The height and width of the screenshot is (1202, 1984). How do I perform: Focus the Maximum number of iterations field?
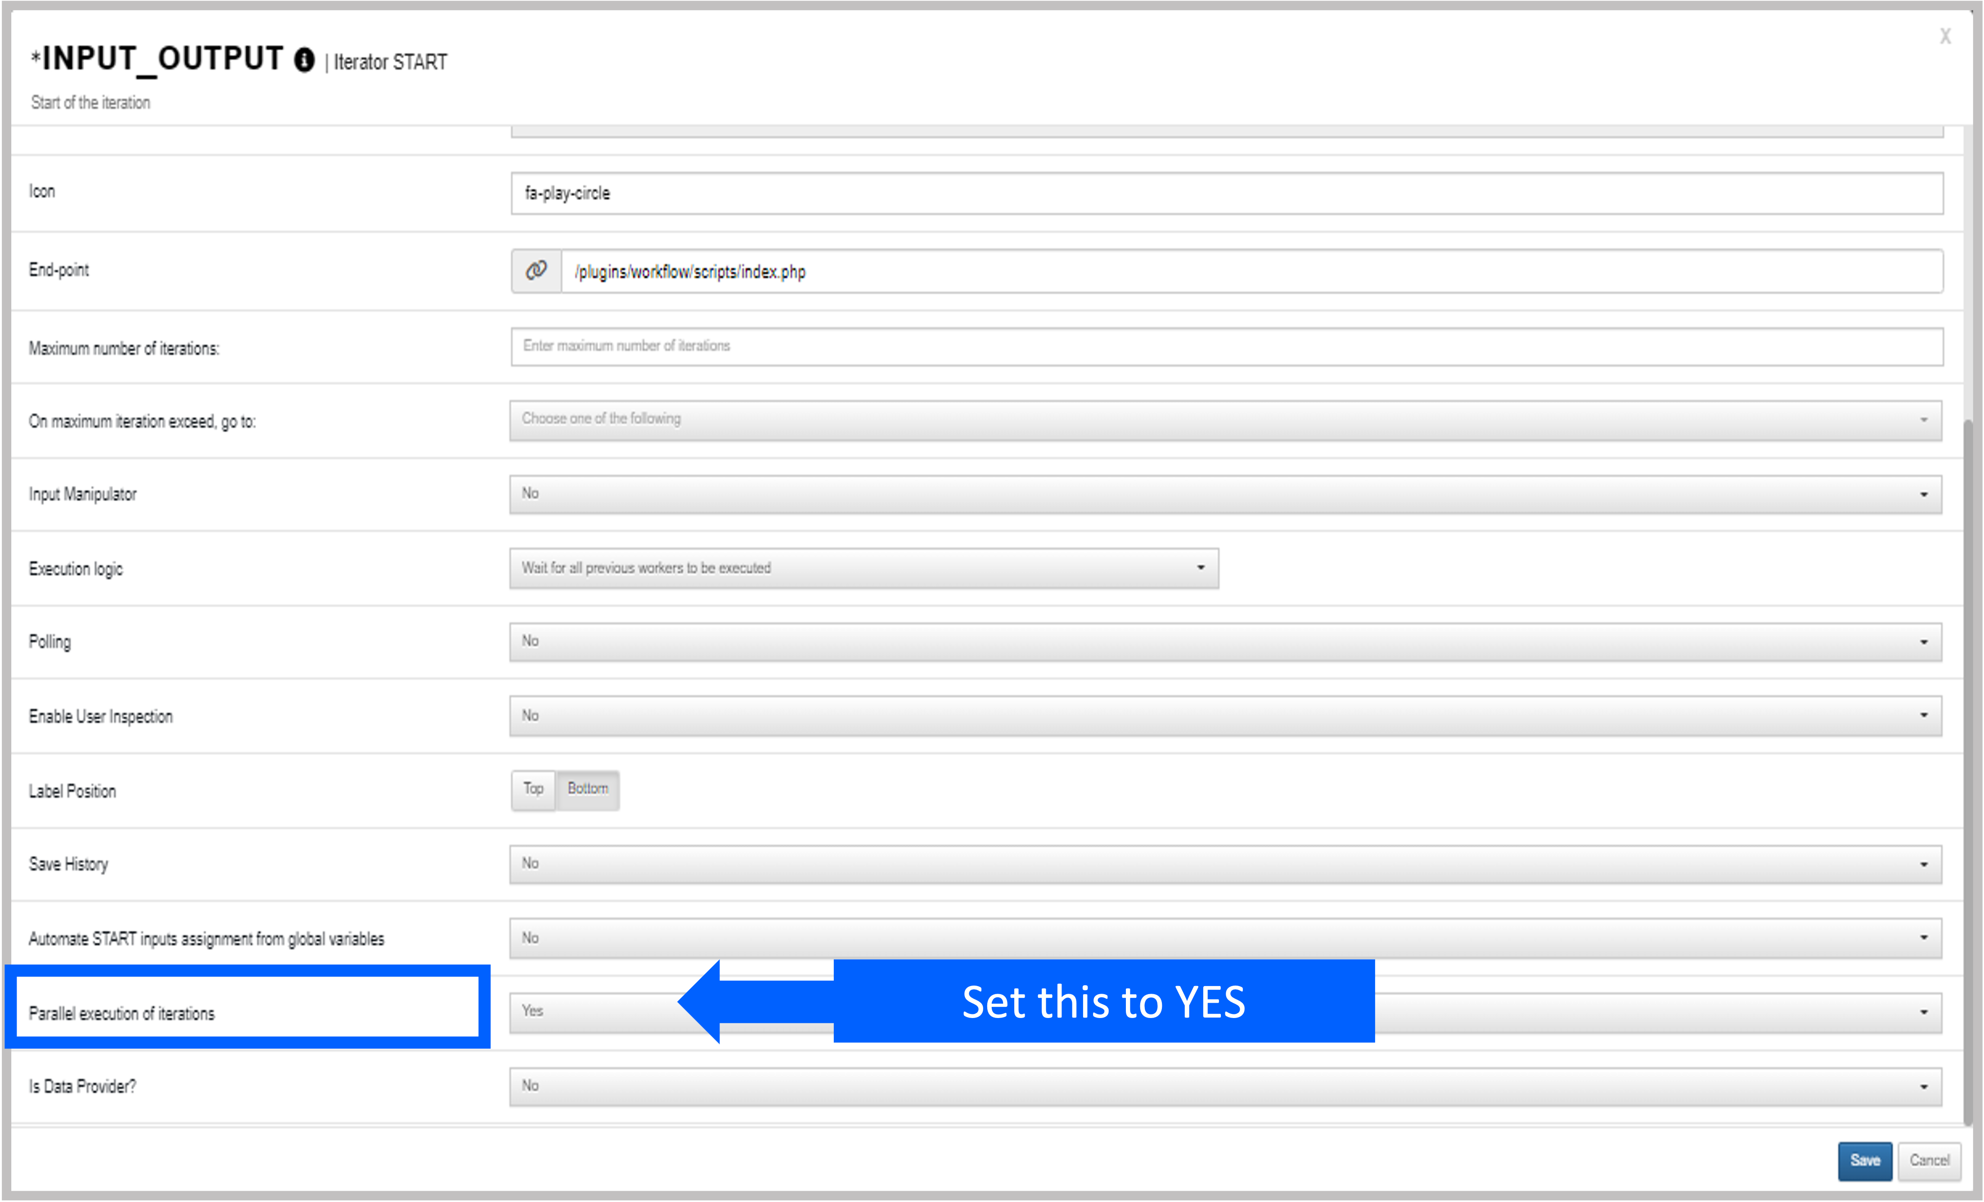(x=1226, y=346)
